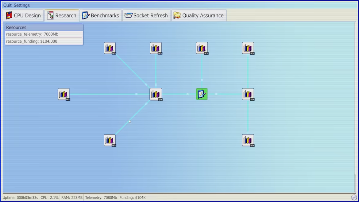
Task: Open the green benchmark checkmark node
Action: 202,94
